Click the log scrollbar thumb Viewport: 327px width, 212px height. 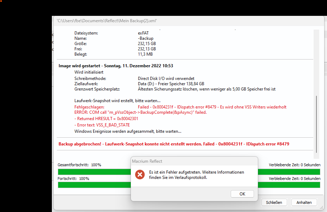click(316, 124)
